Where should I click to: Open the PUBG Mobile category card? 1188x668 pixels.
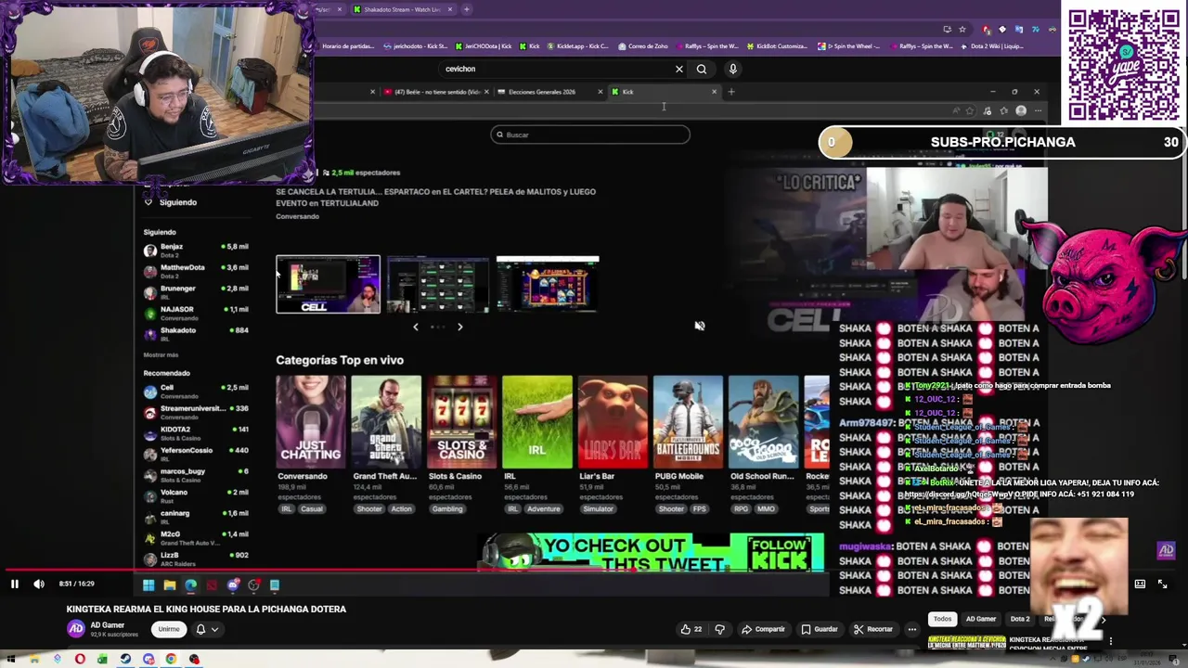pos(688,422)
